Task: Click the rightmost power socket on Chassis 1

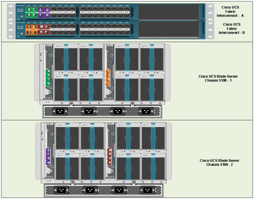Action: (146, 111)
